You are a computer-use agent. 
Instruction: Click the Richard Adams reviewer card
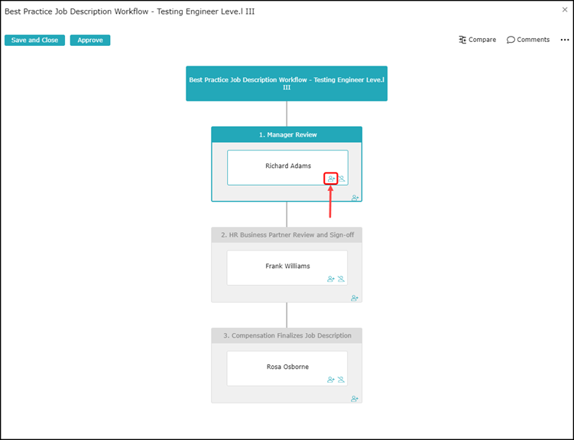[x=287, y=165]
